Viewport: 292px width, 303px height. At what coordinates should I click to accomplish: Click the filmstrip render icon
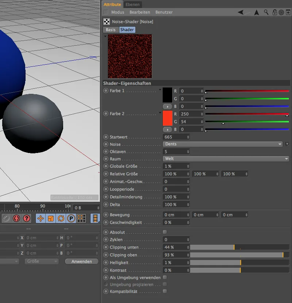(x=95, y=219)
